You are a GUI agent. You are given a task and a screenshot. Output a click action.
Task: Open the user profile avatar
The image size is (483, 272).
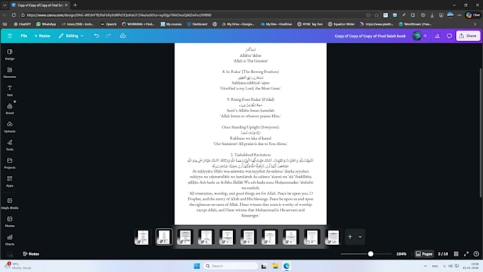click(x=417, y=36)
